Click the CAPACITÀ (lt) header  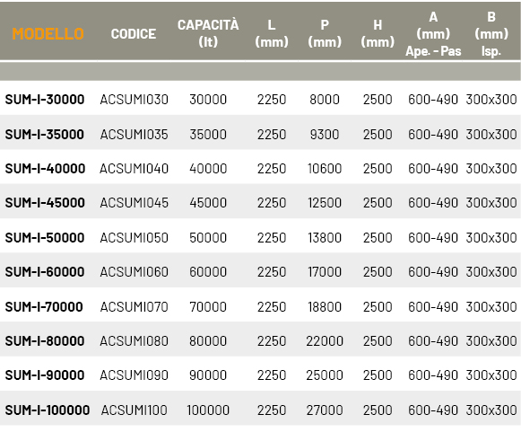tap(208, 33)
